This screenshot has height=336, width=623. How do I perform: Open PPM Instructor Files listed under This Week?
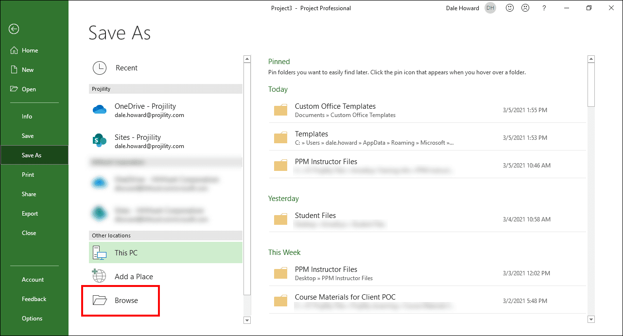427,273
